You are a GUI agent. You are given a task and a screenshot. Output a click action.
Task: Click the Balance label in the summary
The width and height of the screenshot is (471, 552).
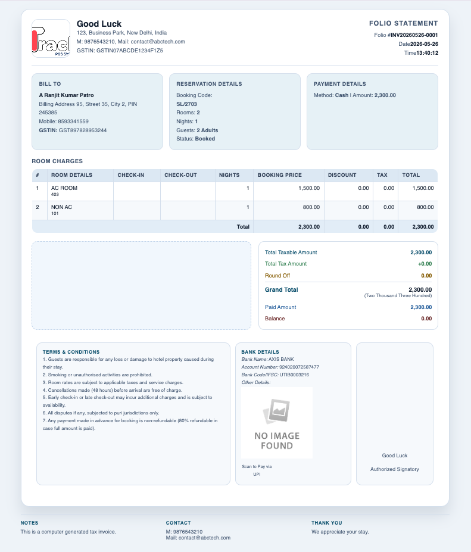[275, 318]
